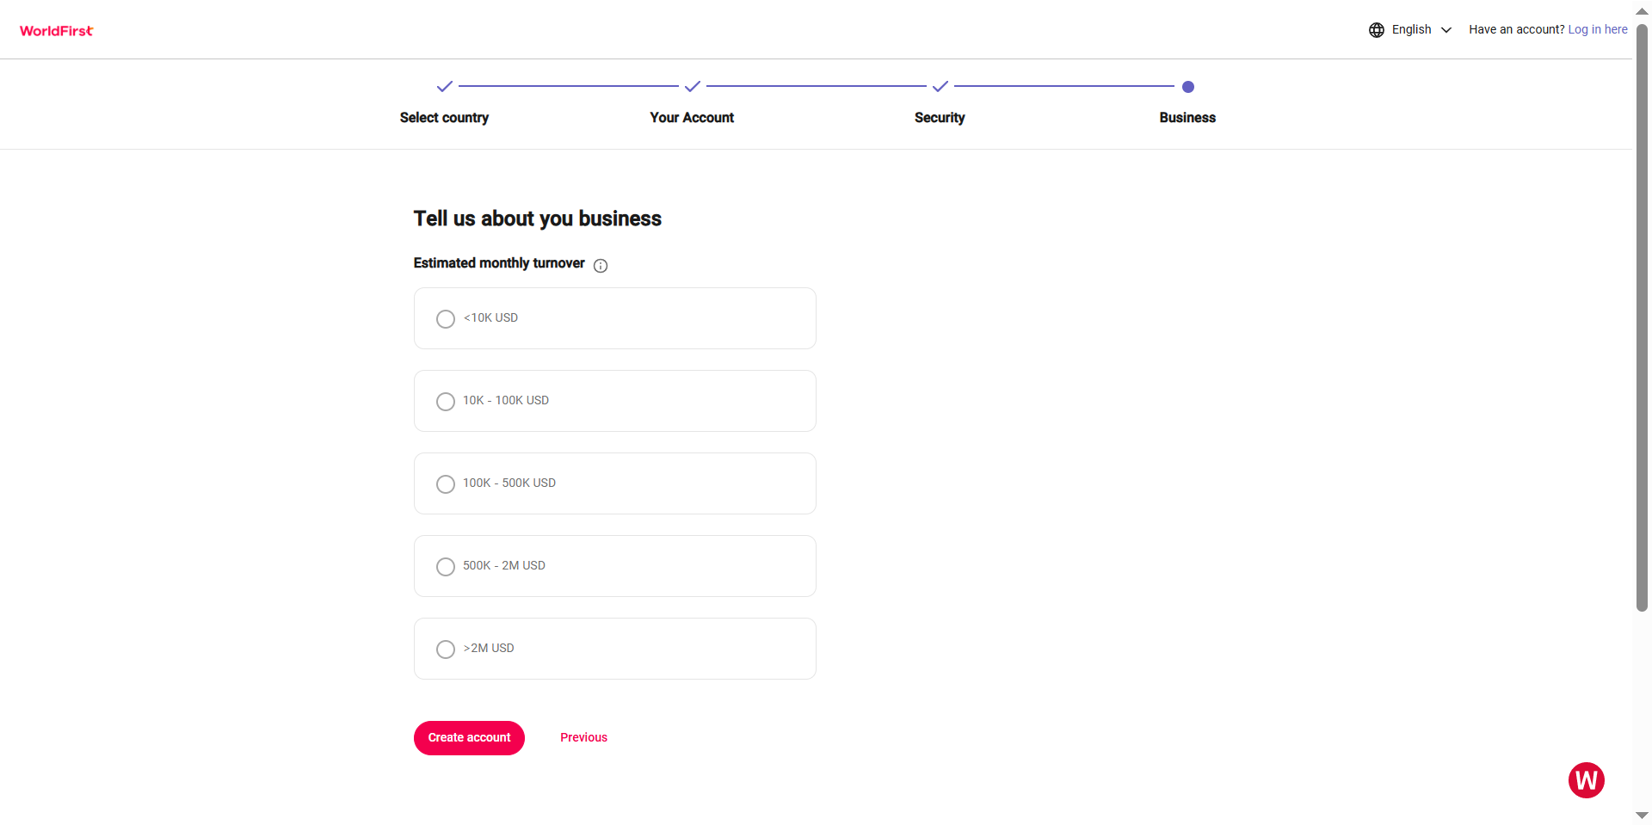Expand the language chevron arrow
Image resolution: width=1652 pixels, height=825 pixels.
(1446, 30)
